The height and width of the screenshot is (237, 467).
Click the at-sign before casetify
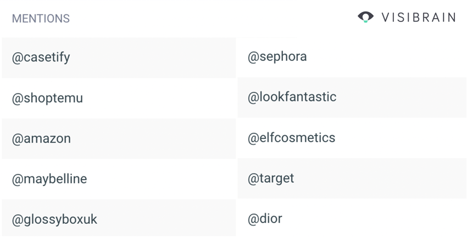tap(18, 58)
